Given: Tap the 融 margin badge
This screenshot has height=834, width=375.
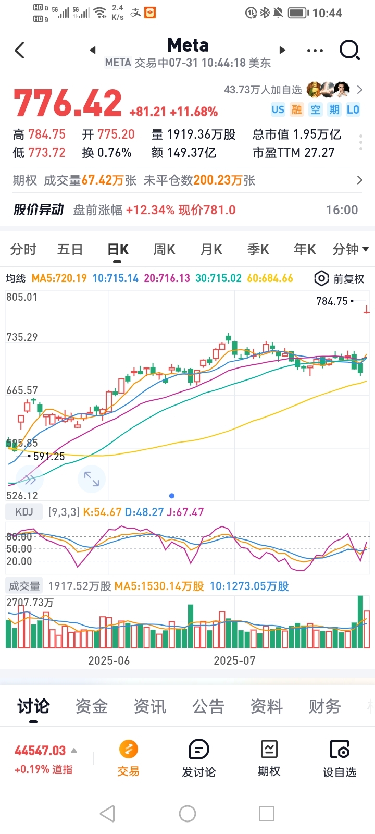Looking at the screenshot, I should 297,109.
